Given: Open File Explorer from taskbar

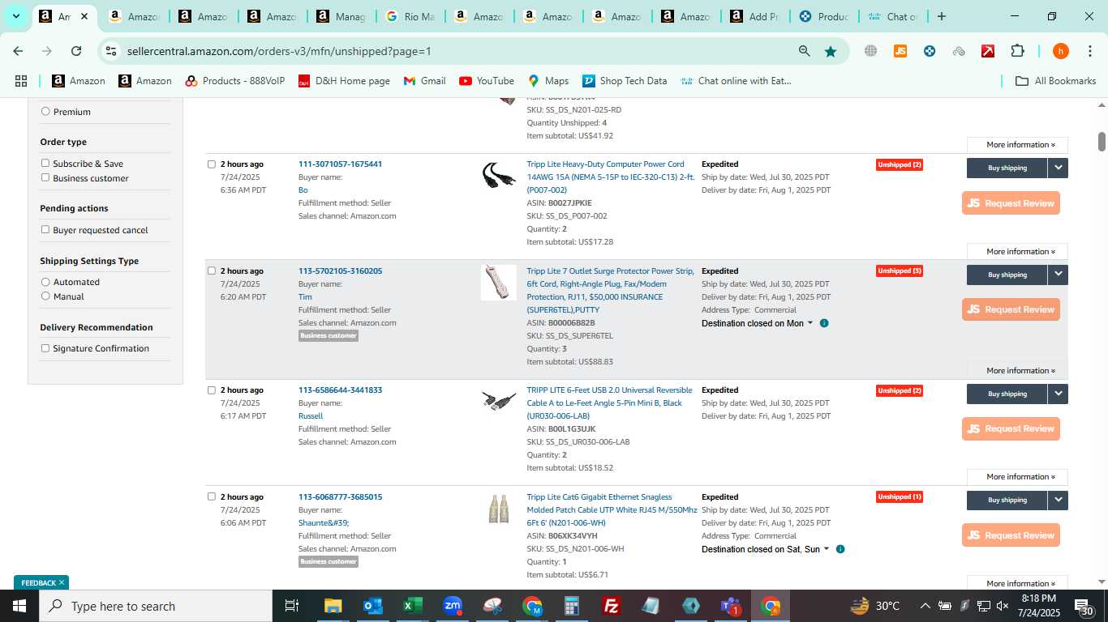Looking at the screenshot, I should 333,606.
